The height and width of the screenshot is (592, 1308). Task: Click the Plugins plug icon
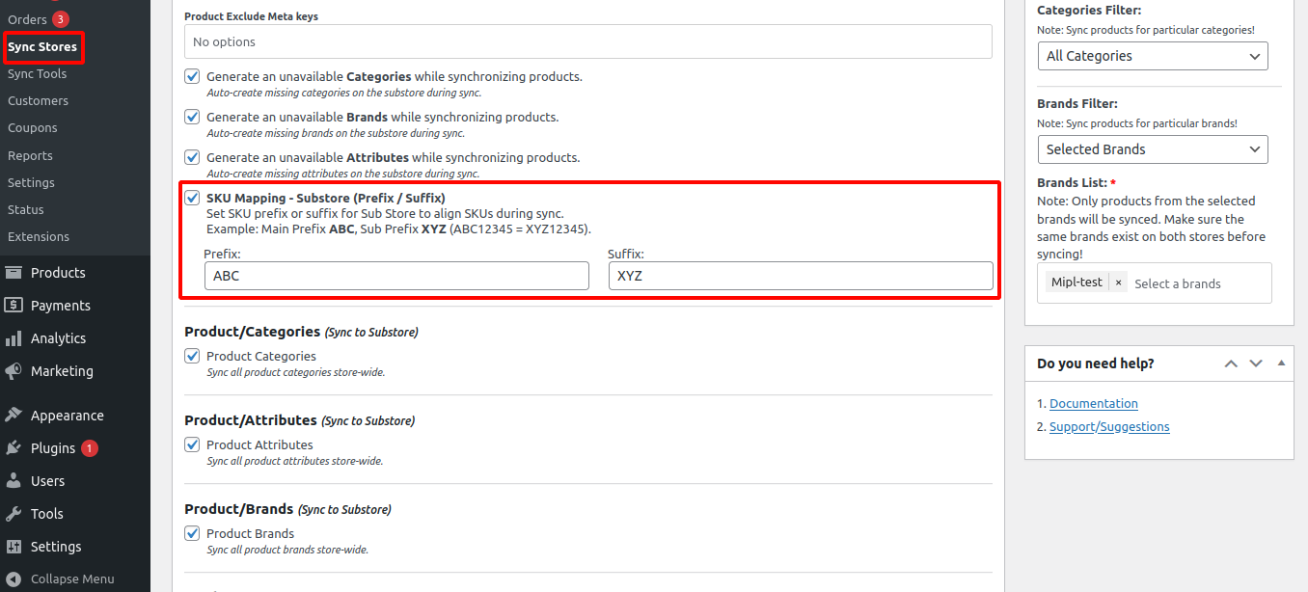tap(14, 448)
